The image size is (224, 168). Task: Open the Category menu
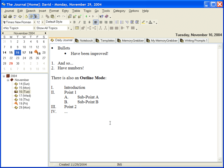(x=119, y=11)
